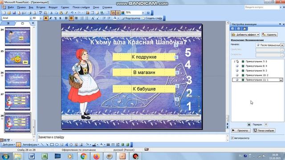
Task: Choose the Select Objects pointer tool
Action: (18, 144)
